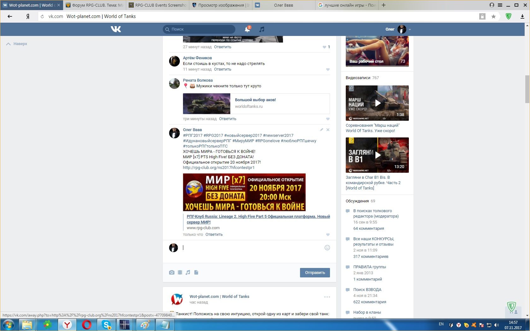530x331 pixels.
Task: Click Наверх to go to top
Action: pos(17,44)
